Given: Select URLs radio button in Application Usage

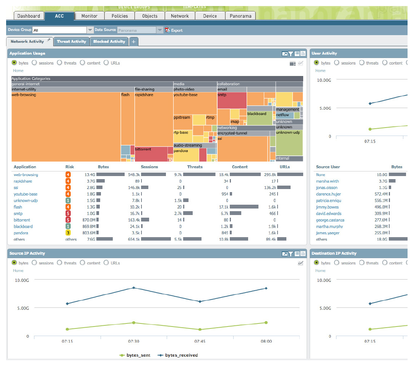Looking at the screenshot, I should 106,63.
